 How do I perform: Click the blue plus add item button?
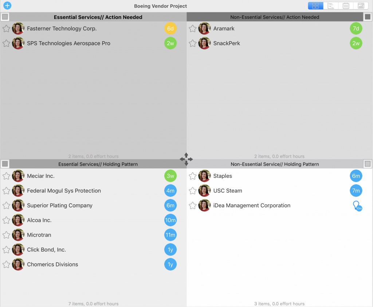click(7, 5)
